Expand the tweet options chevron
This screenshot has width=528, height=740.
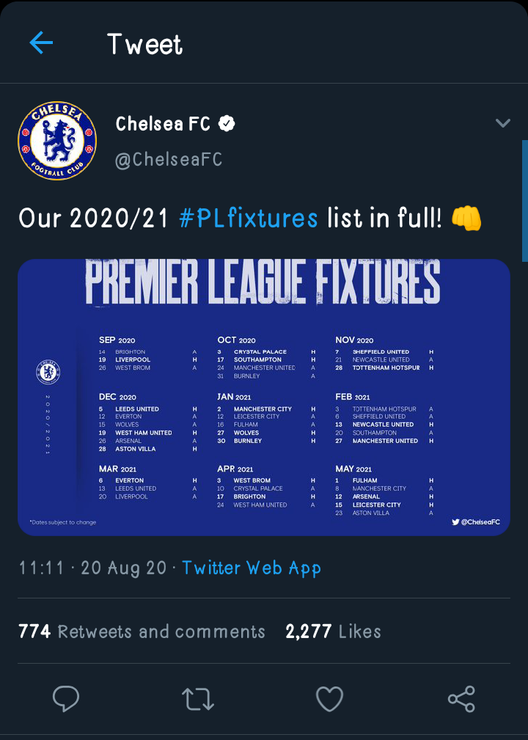pyautogui.click(x=502, y=123)
